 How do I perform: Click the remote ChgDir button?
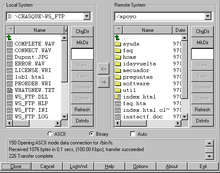(x=203, y=31)
